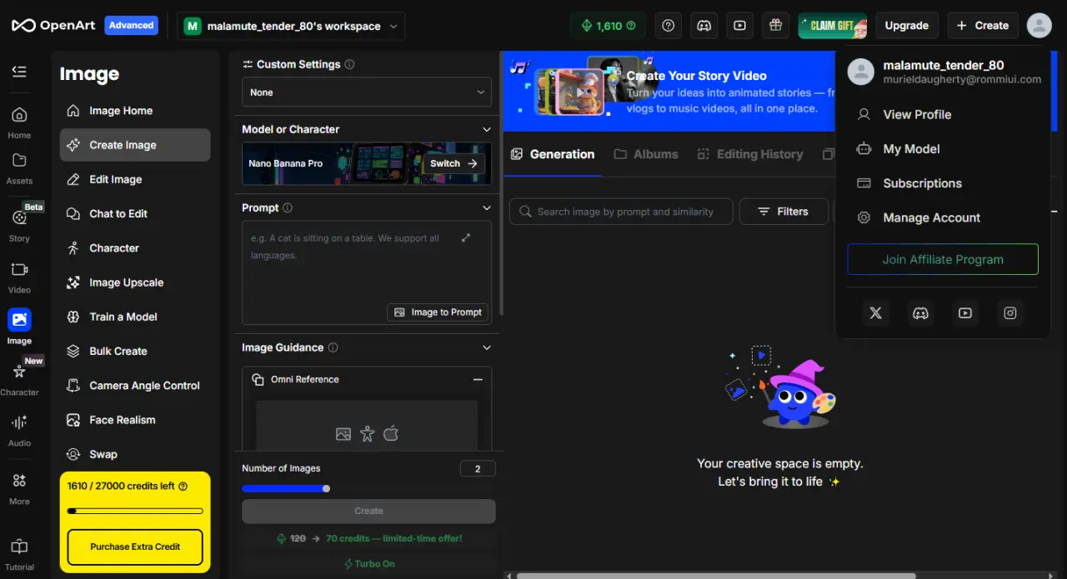Collapse the Model or Character section
Image resolution: width=1067 pixels, height=579 pixels.
(x=487, y=129)
